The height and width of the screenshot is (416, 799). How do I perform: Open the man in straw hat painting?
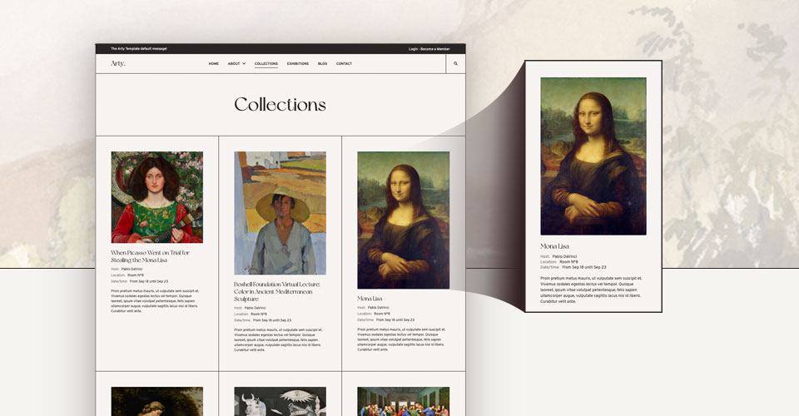280,213
